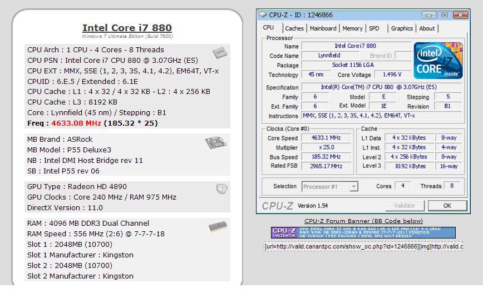Click the Multiplier value x 25.0
This screenshot has width=483, height=293.
tap(326, 147)
